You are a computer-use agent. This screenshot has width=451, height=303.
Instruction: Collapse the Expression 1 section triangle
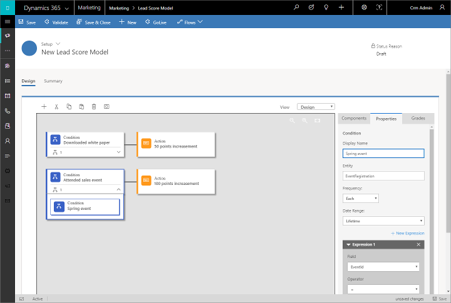(x=348, y=245)
